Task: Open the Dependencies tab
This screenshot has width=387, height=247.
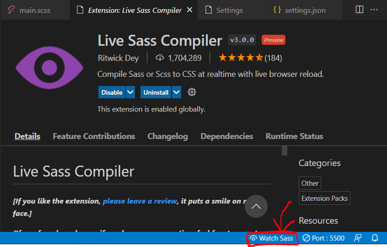Action: (227, 136)
